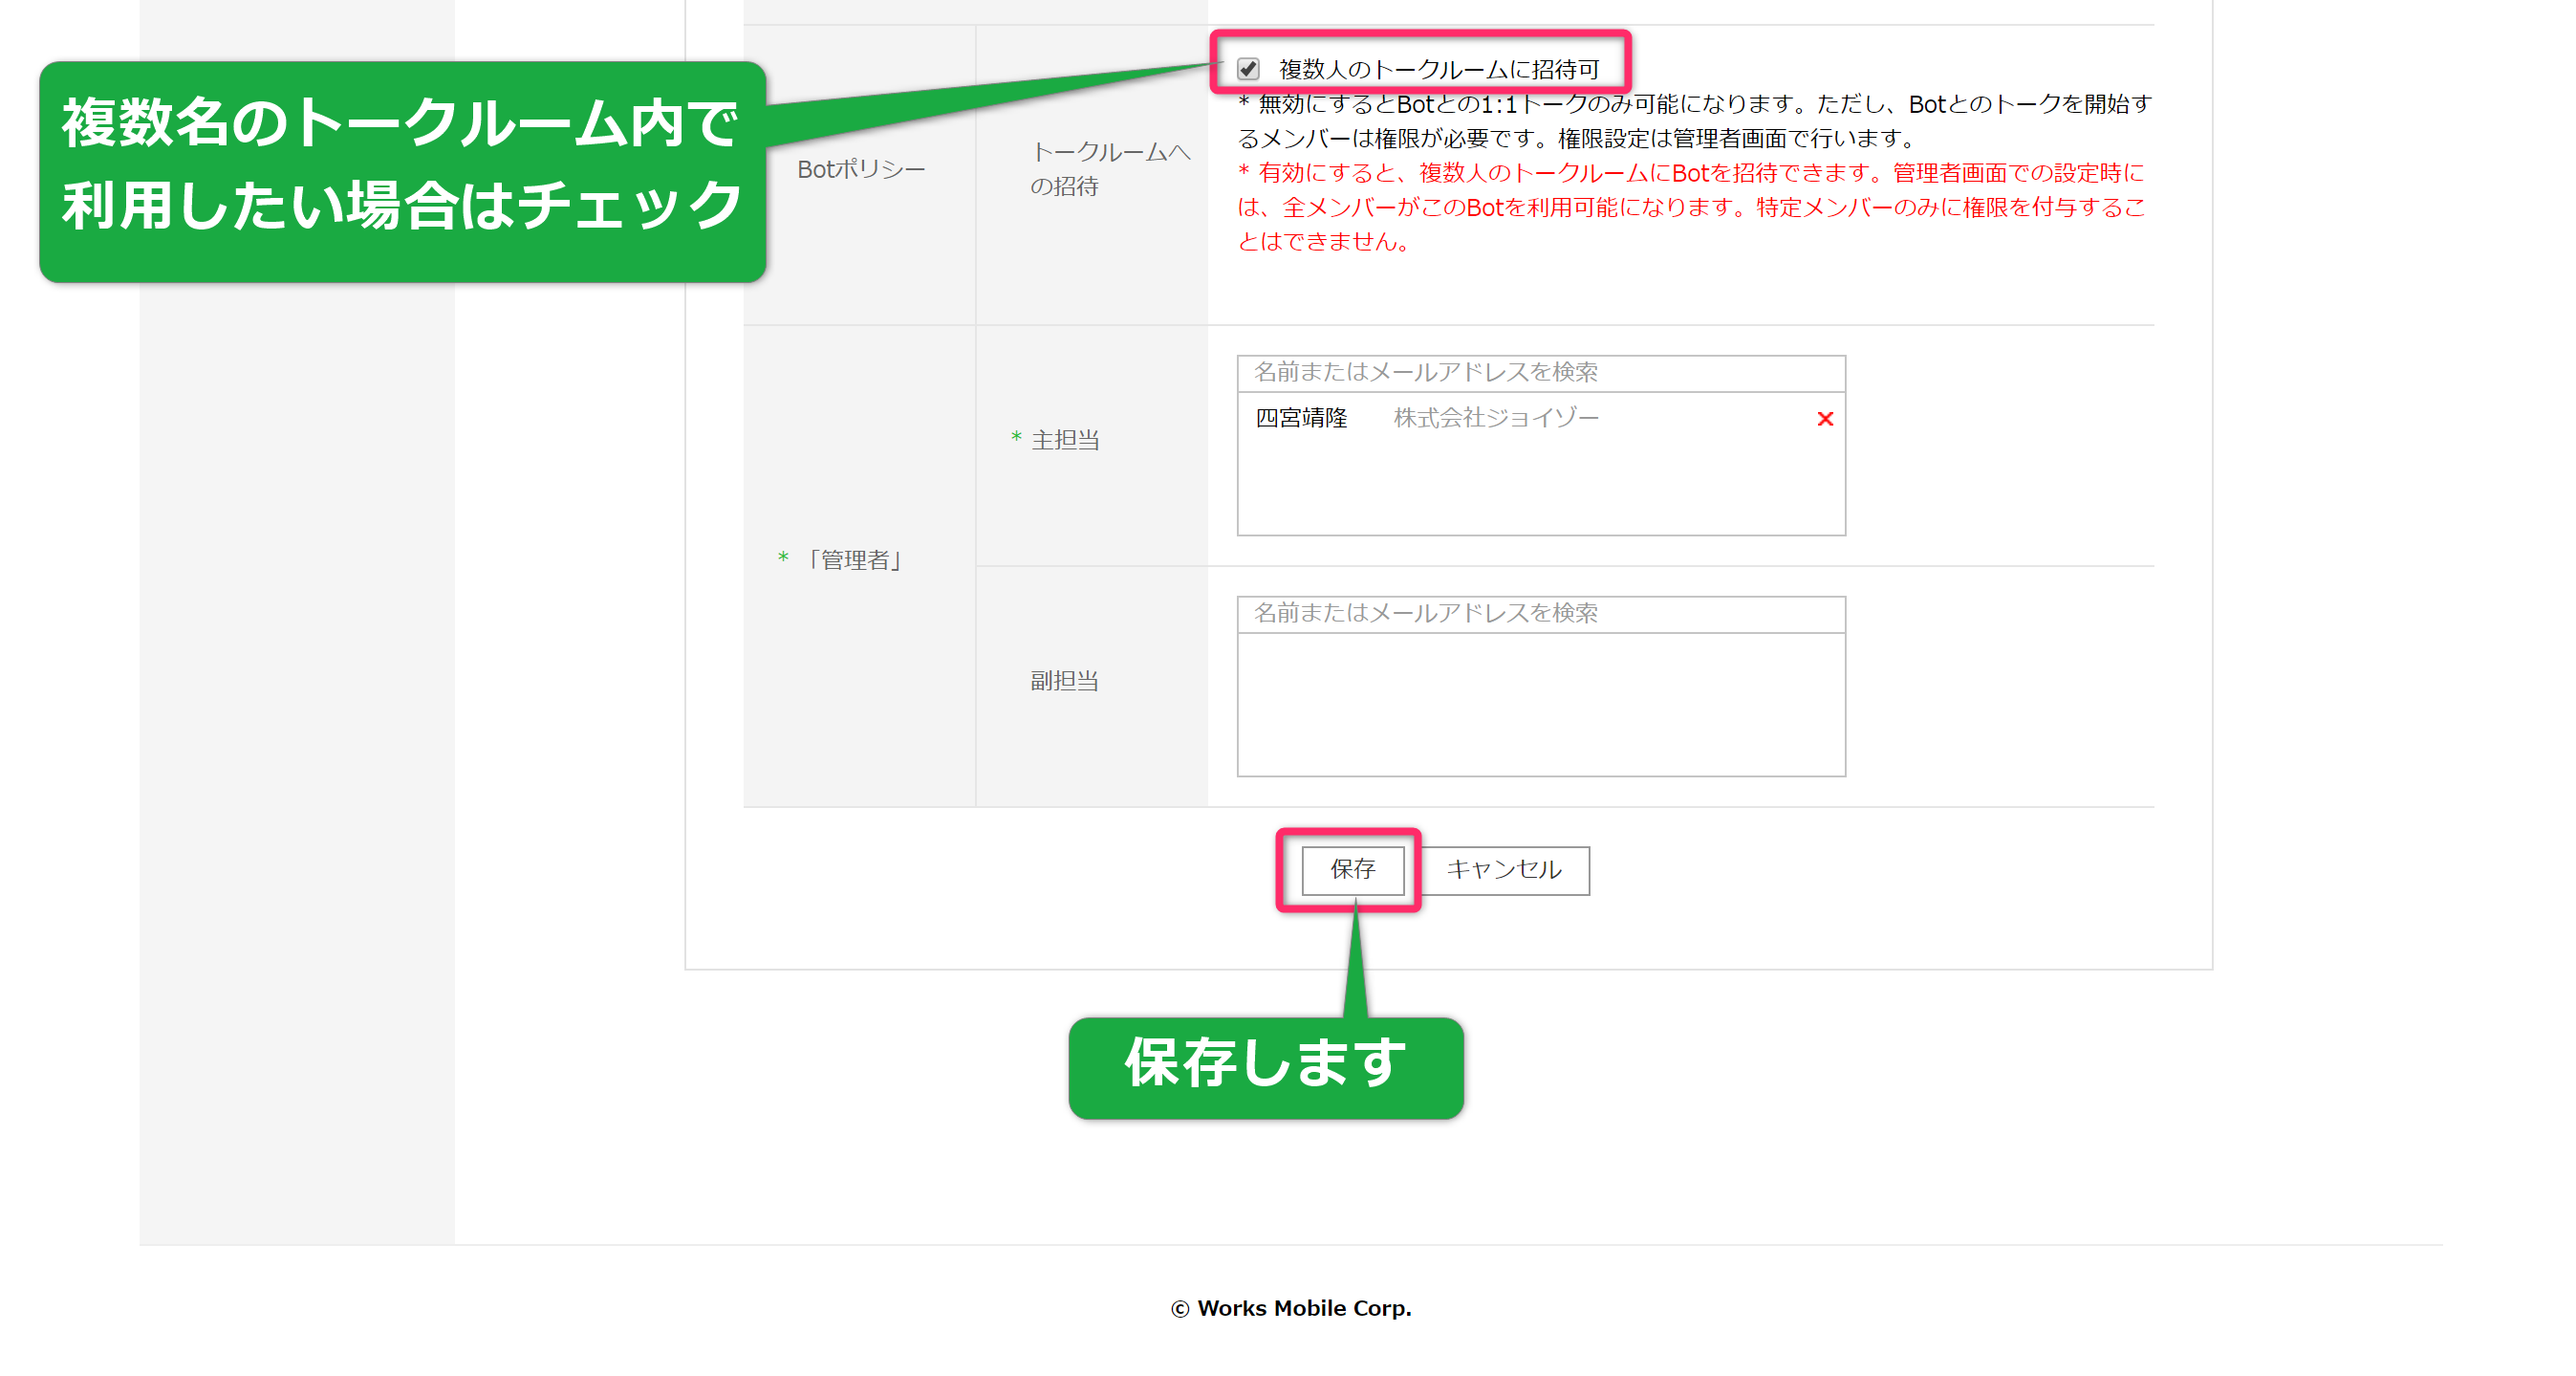Viewport: 2576px width, 1376px height.
Task: Click the empty 副担当 member list box
Action: click(x=1541, y=705)
